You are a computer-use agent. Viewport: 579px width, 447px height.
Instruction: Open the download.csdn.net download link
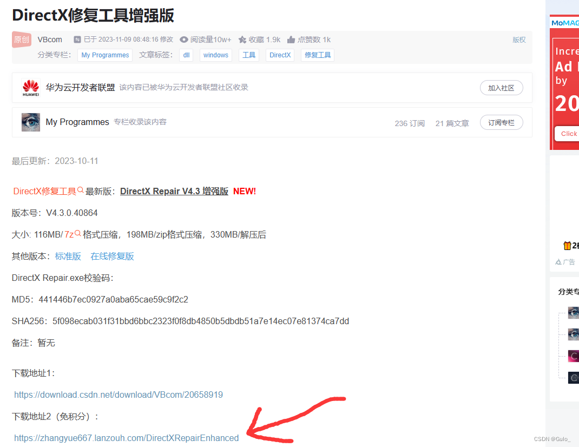pos(119,395)
